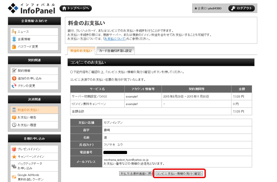
Task: Click the present domain gift icon
Action: (x=14, y=149)
